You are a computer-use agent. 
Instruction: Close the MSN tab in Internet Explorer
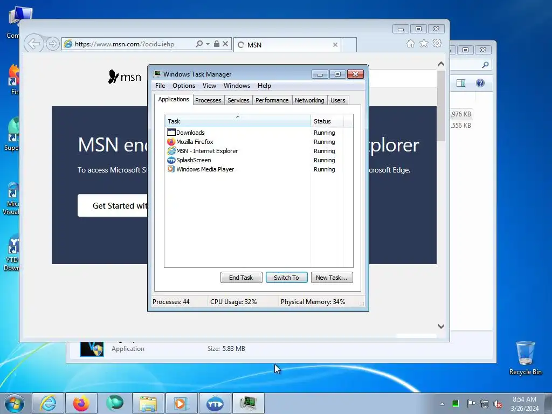335,45
